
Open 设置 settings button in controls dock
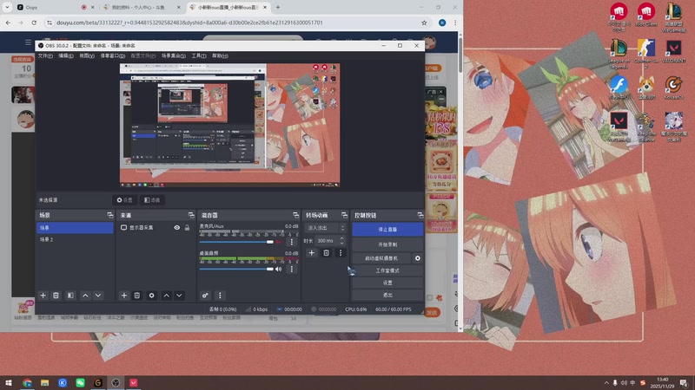pos(387,283)
